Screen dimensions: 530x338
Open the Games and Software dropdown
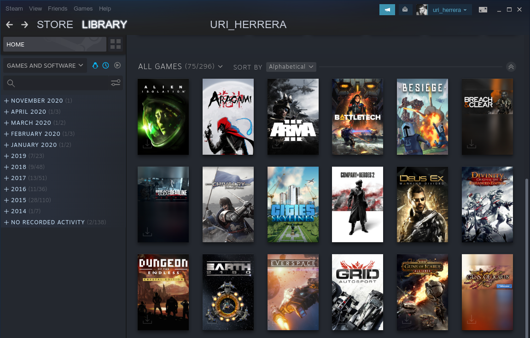click(x=45, y=65)
